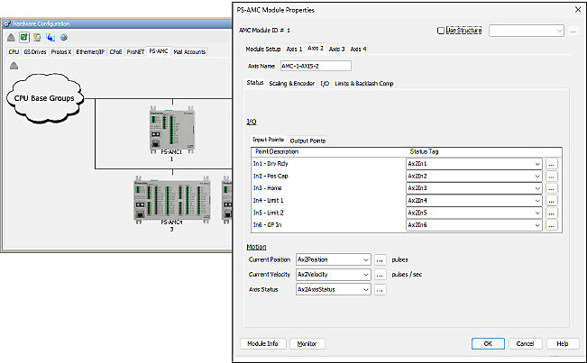
Task: Switch to the Output Points tab
Action: 307,141
